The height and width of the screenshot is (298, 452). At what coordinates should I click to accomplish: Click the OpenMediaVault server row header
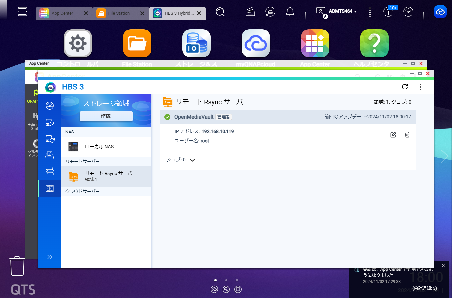(x=288, y=117)
